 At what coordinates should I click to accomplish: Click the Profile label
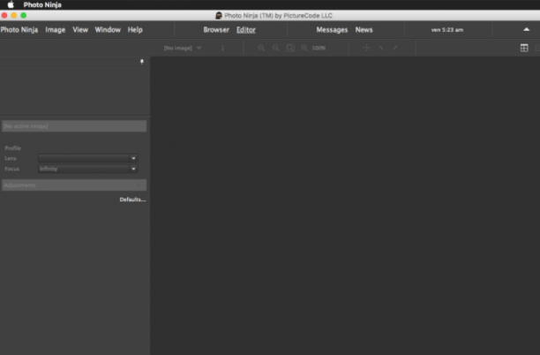(12, 148)
